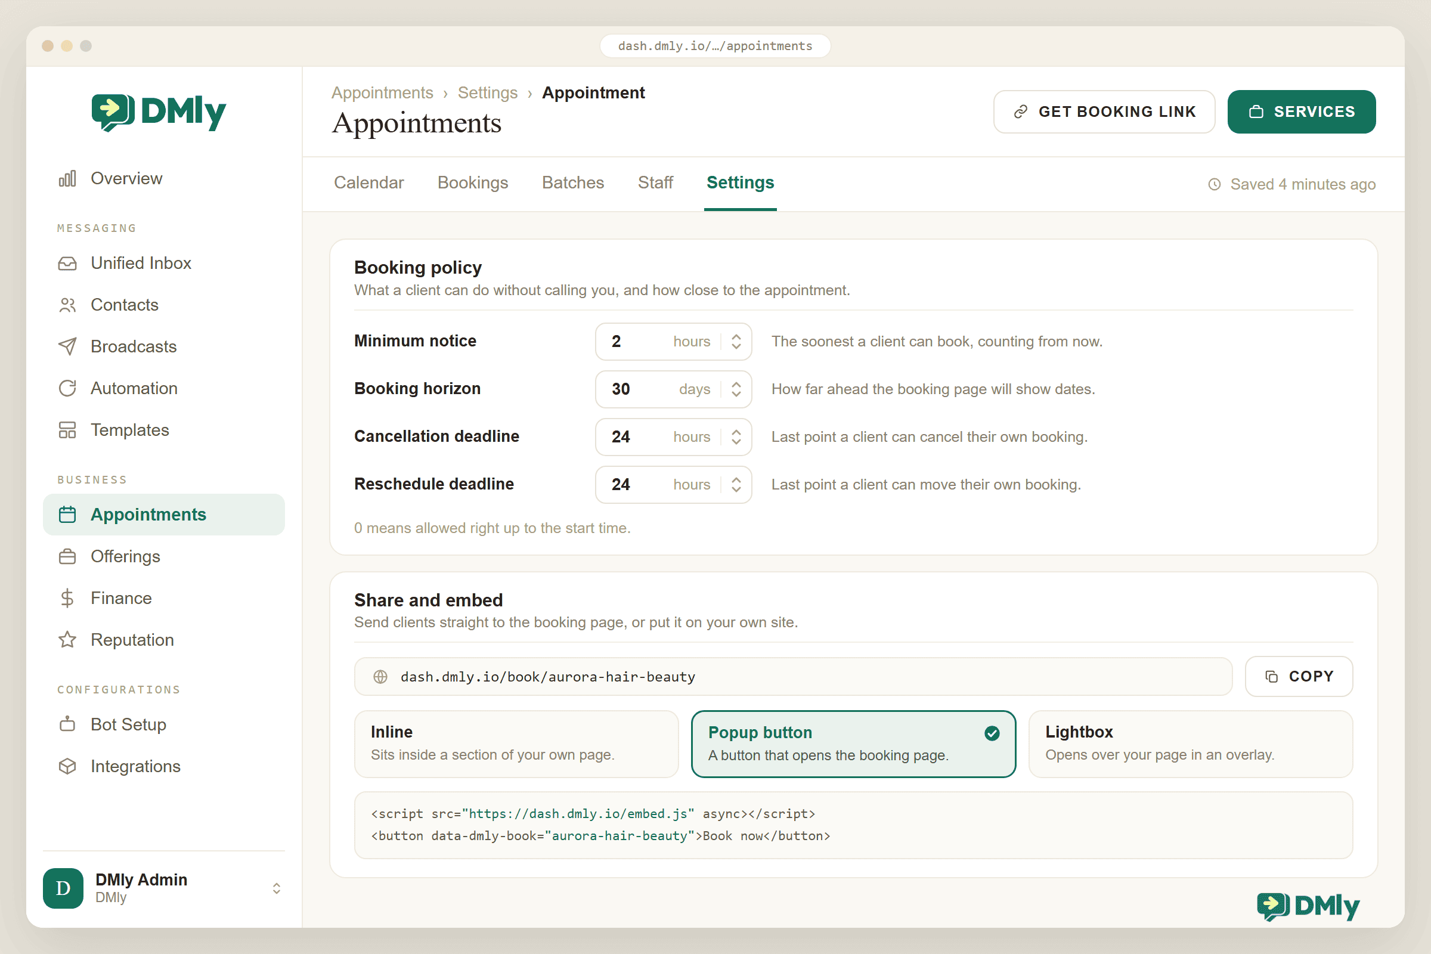The width and height of the screenshot is (1431, 954).
Task: Adjust Reschedule deadline stepper arrows
Action: point(736,485)
